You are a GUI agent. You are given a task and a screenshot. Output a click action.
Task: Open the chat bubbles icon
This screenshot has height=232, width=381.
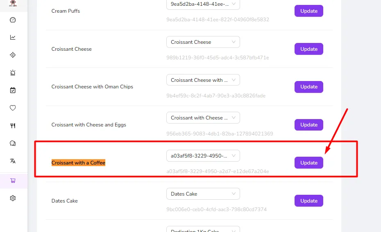pos(13,143)
